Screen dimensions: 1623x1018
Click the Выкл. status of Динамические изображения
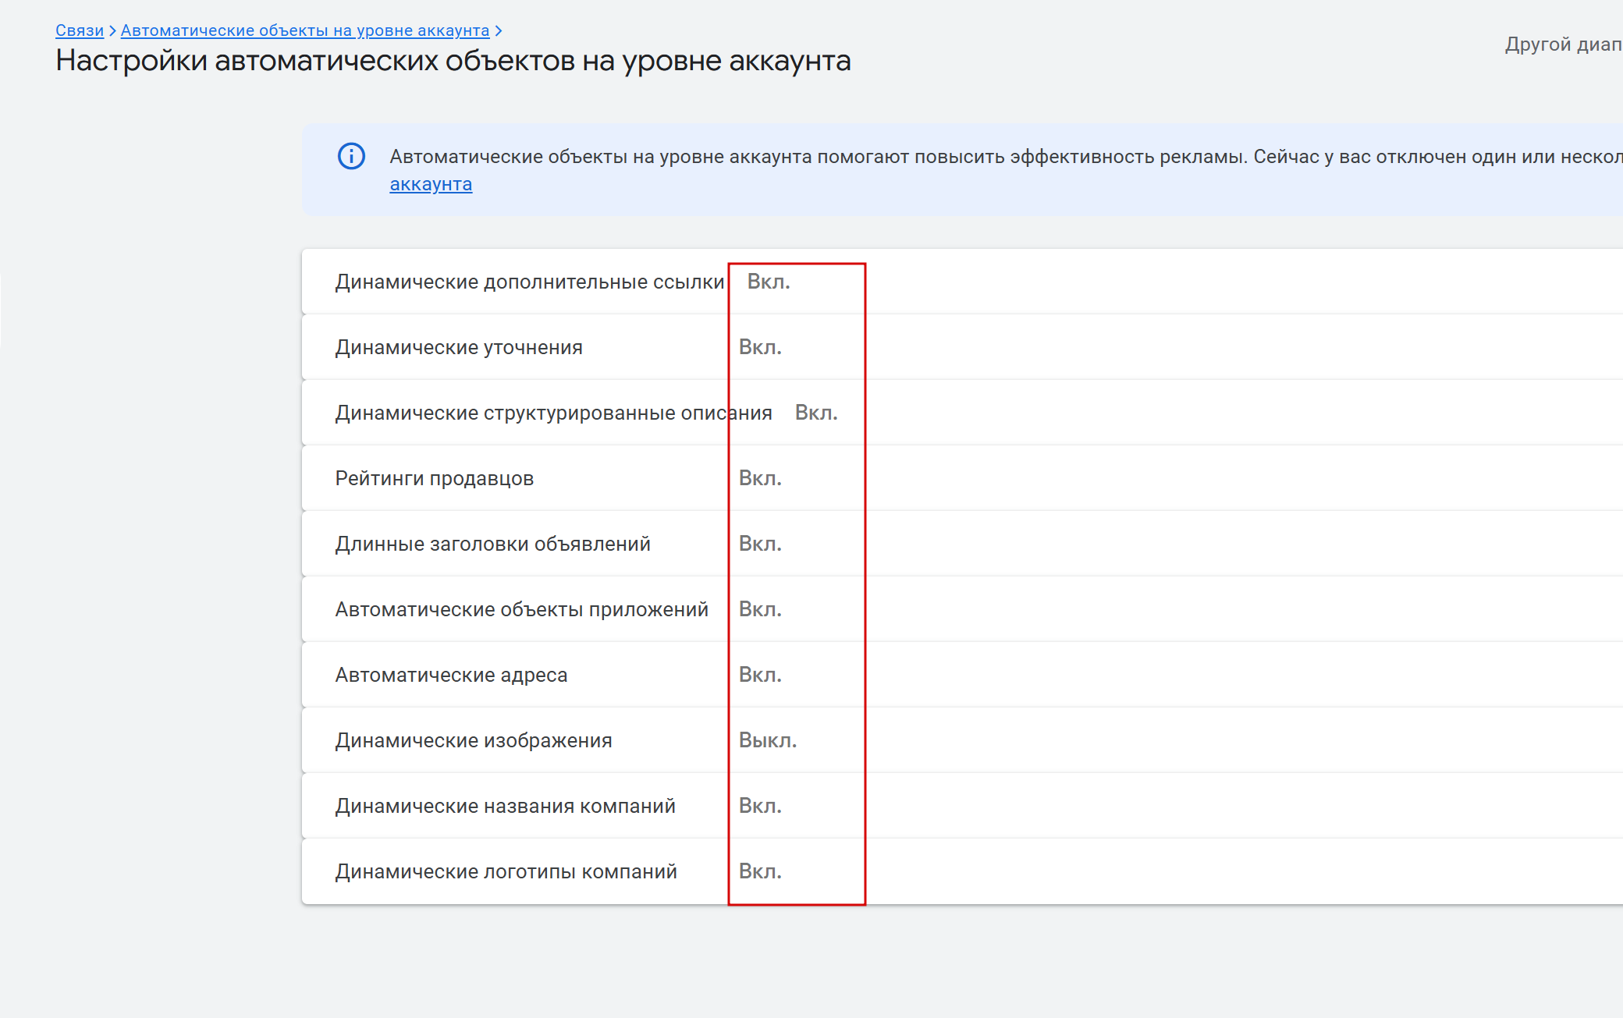768,740
